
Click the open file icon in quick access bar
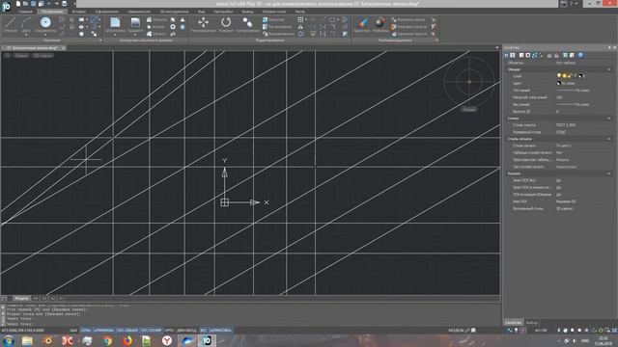pos(26,4)
